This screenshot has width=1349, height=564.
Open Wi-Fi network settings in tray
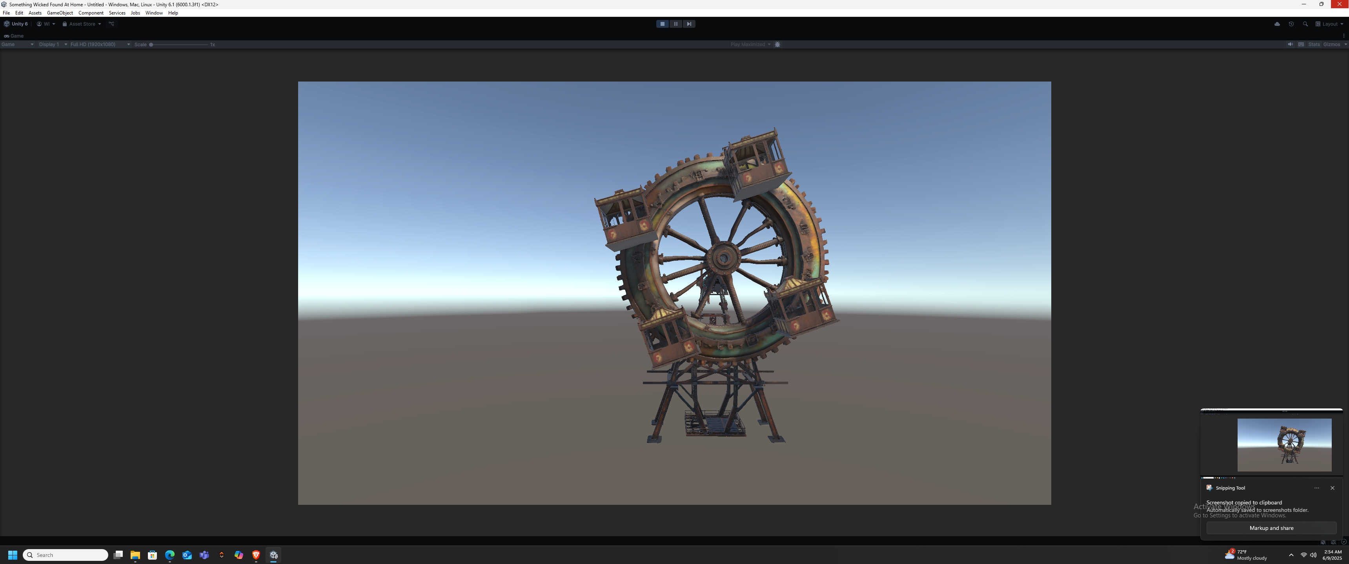(x=1303, y=555)
